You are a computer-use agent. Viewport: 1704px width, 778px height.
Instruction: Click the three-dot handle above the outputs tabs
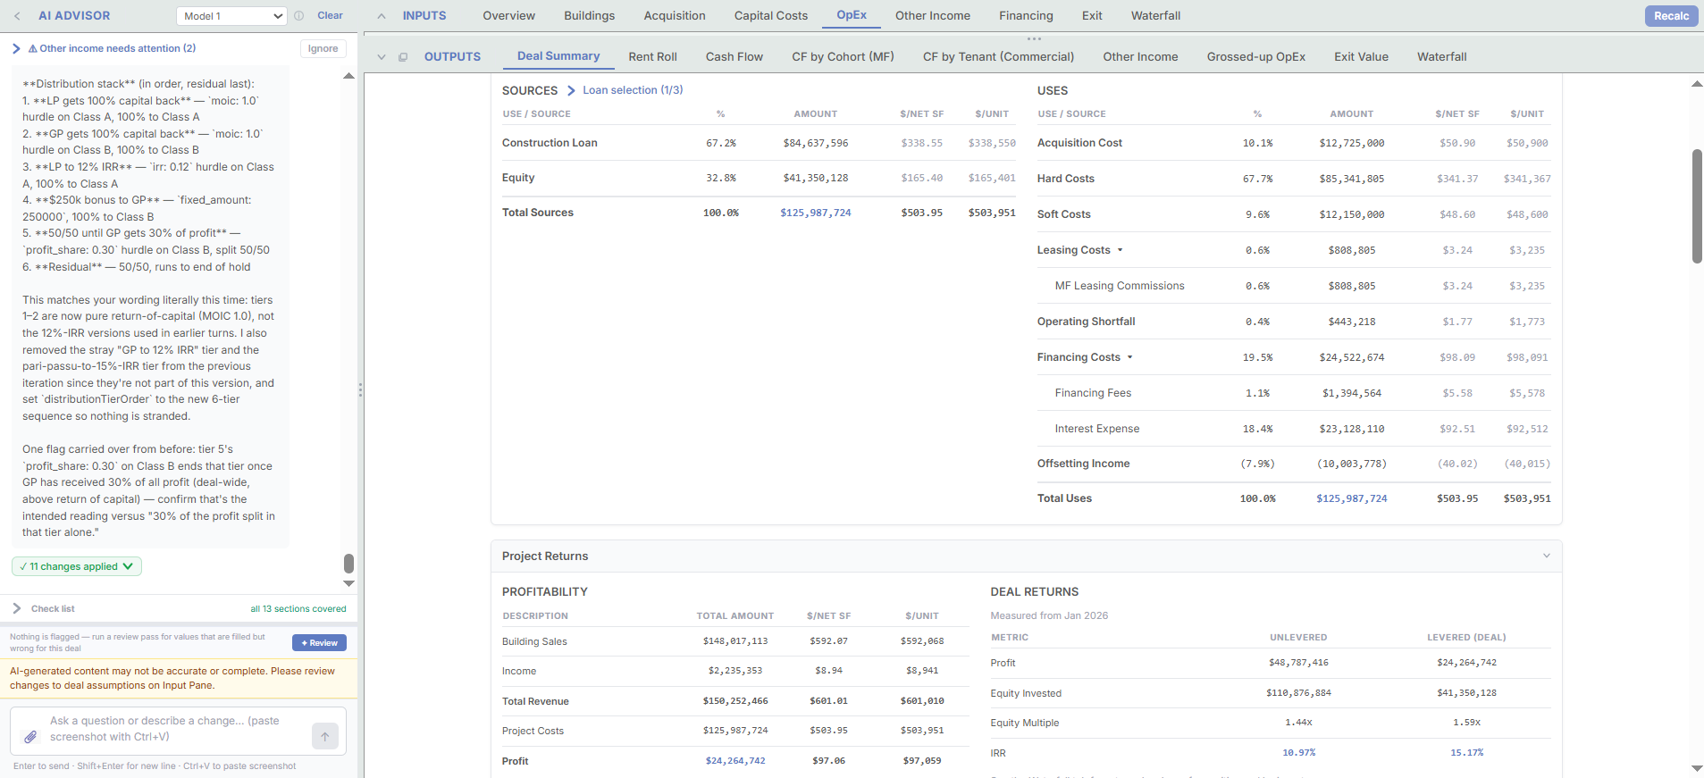pos(1034,39)
